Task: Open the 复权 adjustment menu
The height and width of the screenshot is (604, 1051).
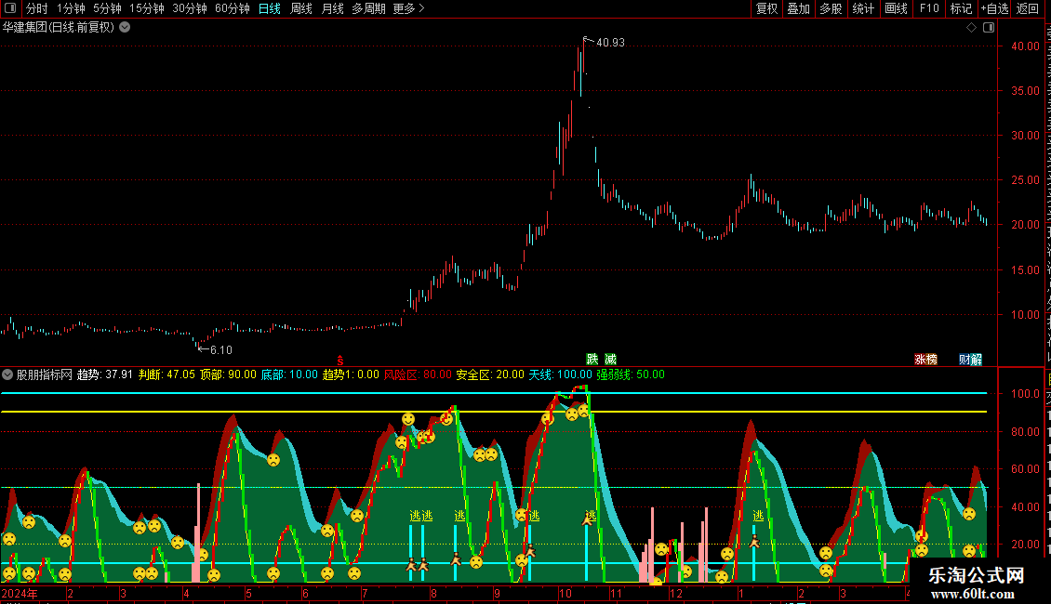Action: pyautogui.click(x=766, y=8)
